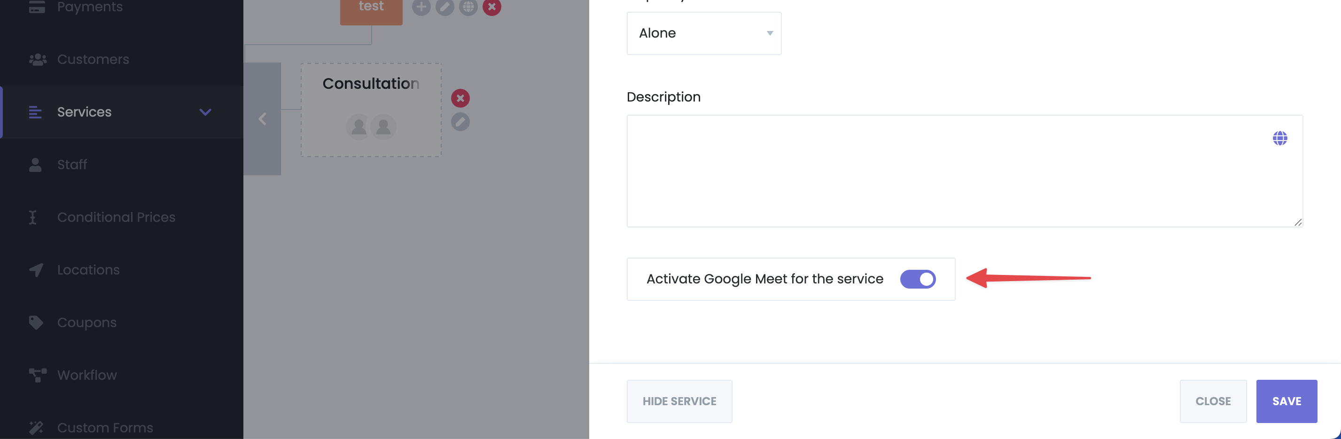Open the Alone capacity dropdown
This screenshot has height=439, width=1341.
pos(704,33)
